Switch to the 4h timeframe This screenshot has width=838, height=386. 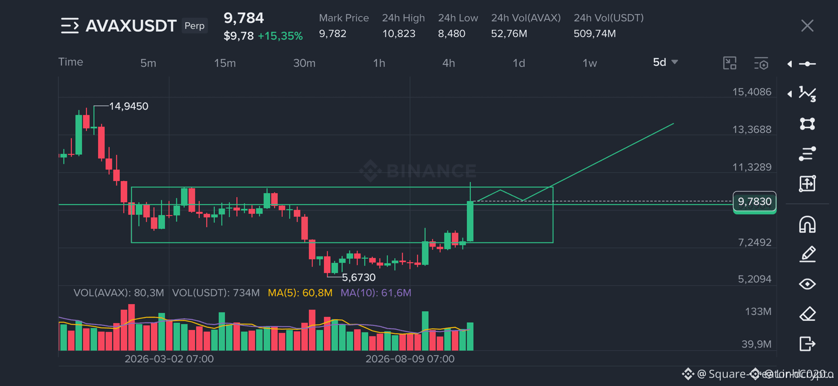[448, 63]
